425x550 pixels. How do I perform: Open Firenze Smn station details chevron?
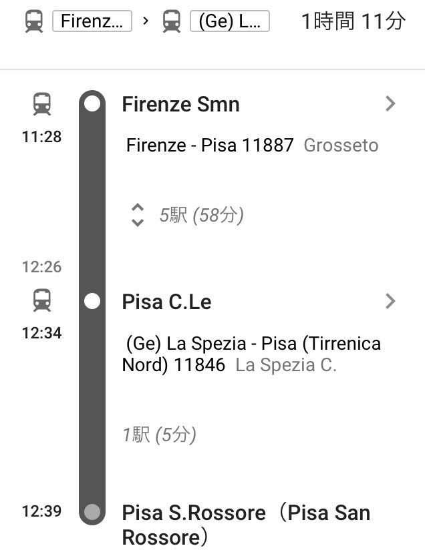(x=390, y=104)
